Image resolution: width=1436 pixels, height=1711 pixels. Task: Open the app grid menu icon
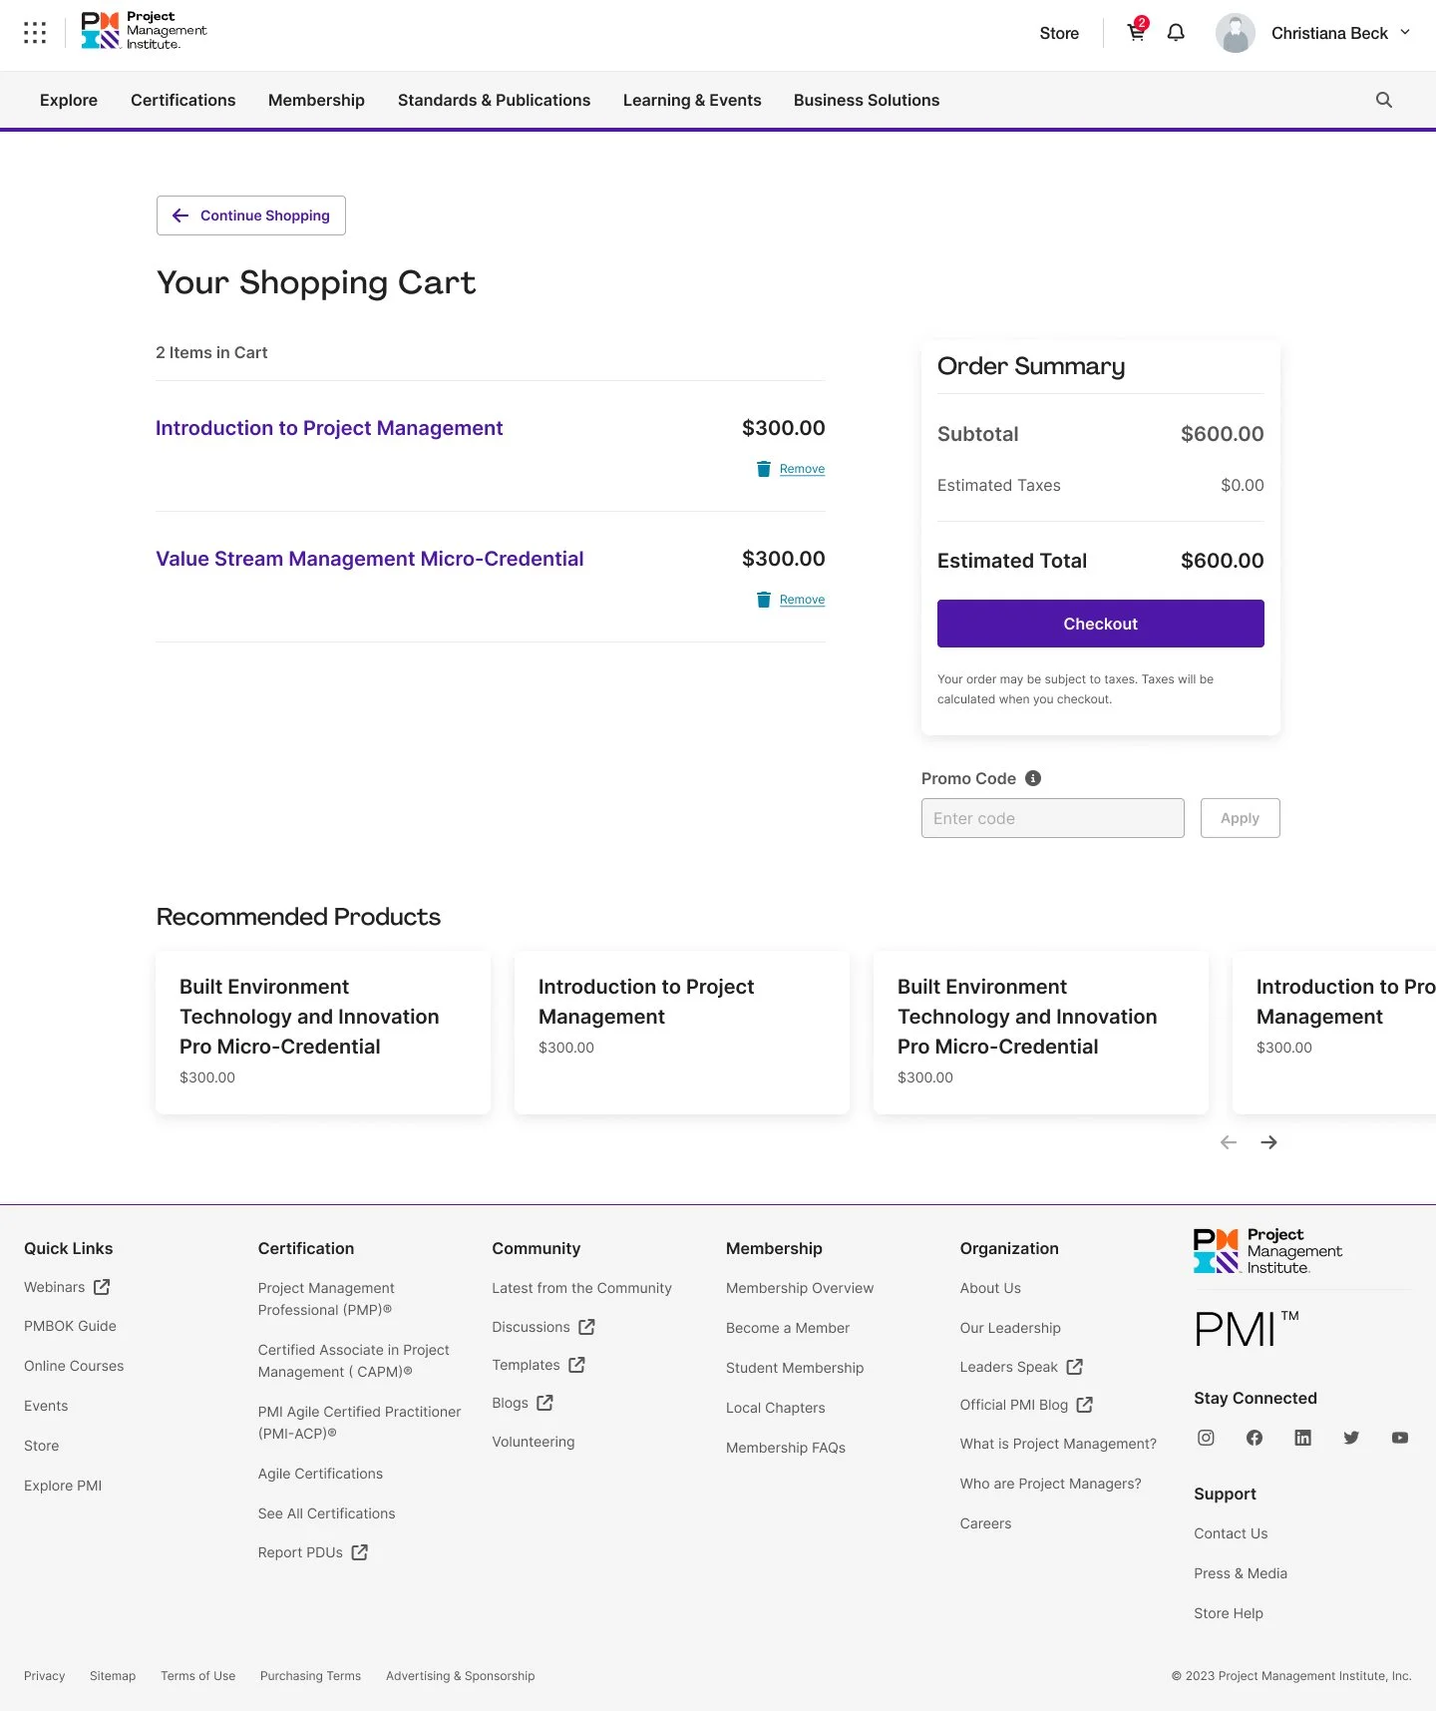click(x=35, y=33)
